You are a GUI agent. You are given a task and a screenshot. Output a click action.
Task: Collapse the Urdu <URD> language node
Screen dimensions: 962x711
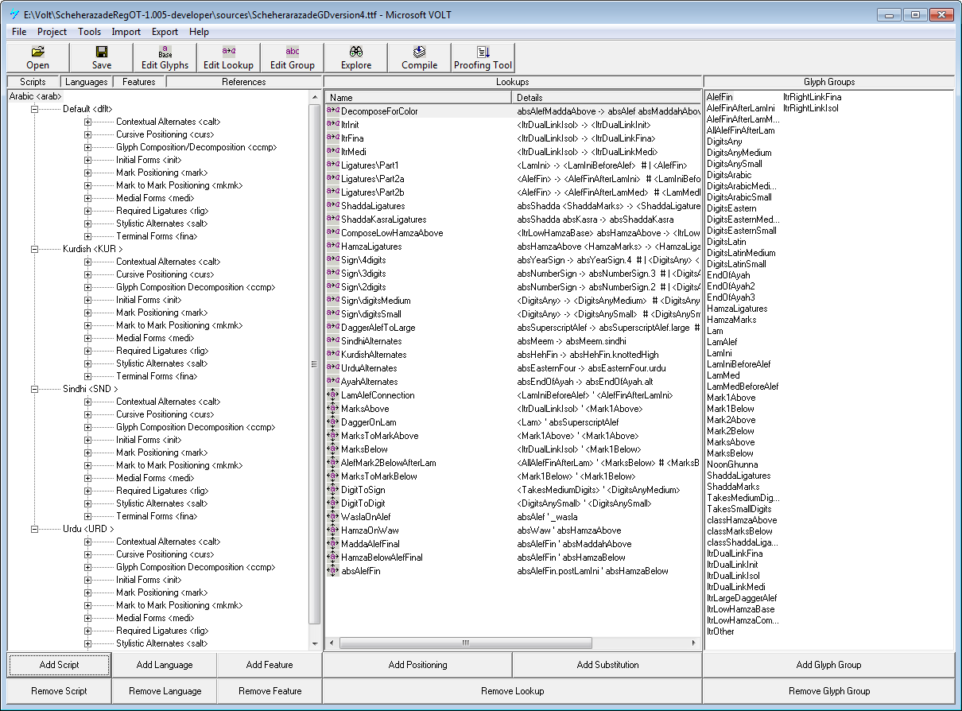coord(34,529)
